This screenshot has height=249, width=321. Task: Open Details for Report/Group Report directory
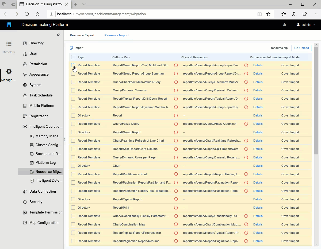(x=258, y=132)
